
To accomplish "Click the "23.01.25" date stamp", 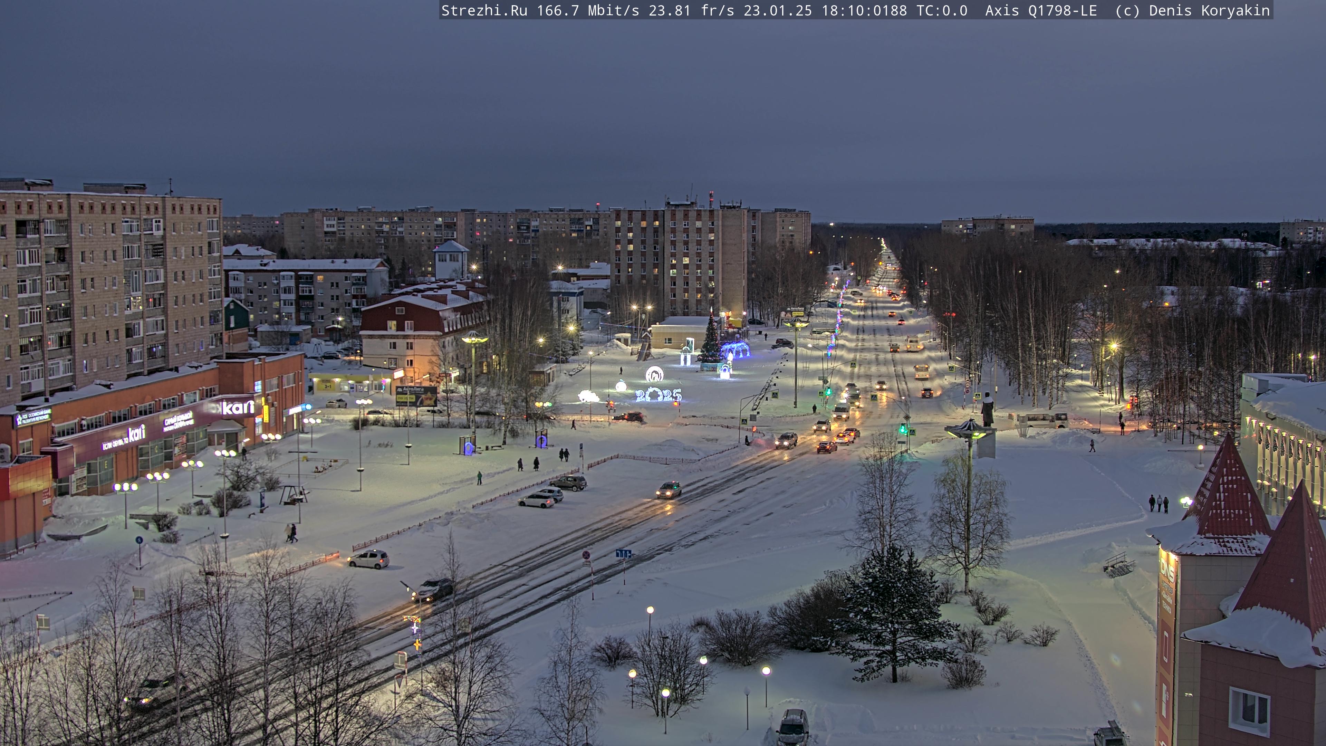I will coord(778,10).
